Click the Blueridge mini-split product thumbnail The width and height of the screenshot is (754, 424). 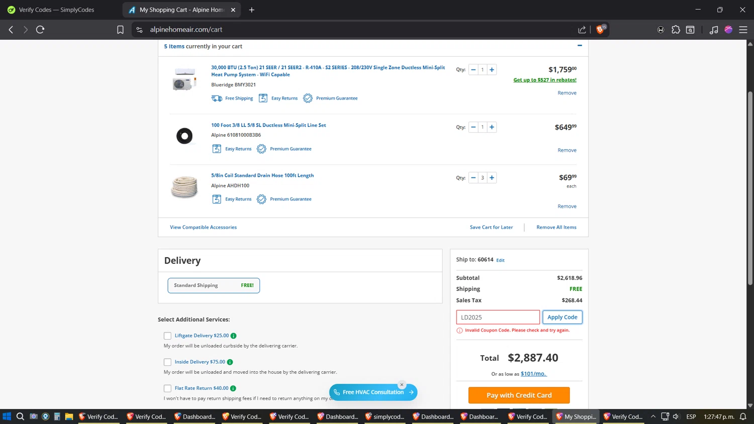[x=184, y=80]
